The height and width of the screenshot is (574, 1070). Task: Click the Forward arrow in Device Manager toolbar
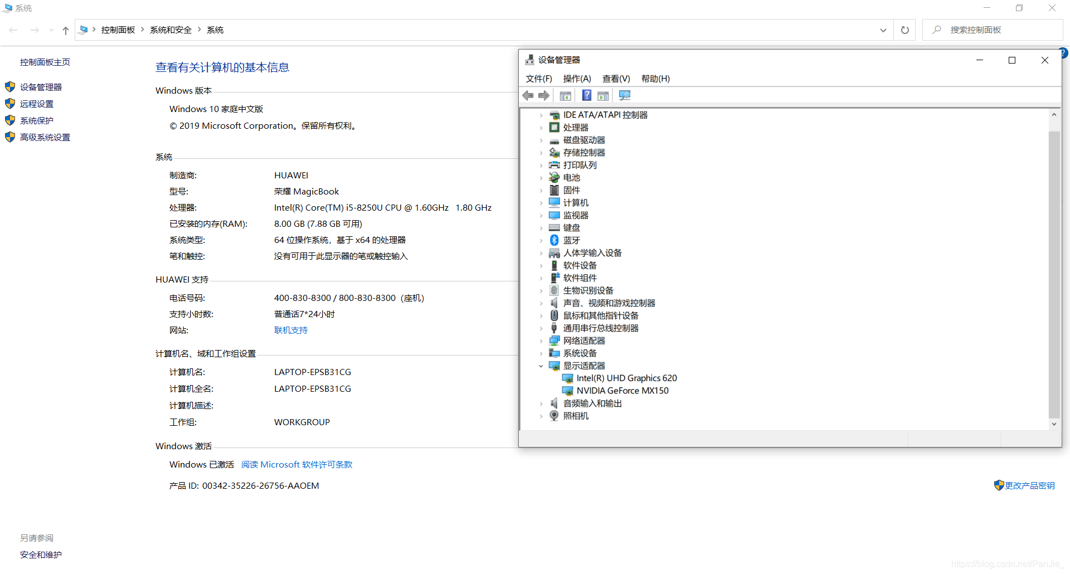[x=544, y=96]
